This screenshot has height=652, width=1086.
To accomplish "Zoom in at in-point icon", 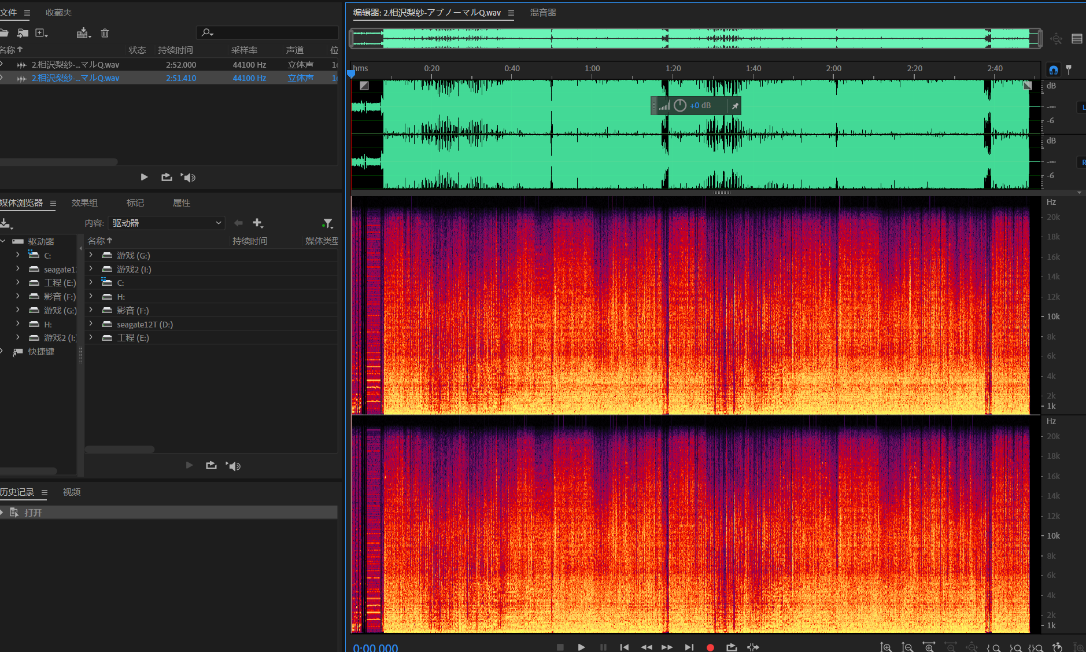I will [993, 647].
